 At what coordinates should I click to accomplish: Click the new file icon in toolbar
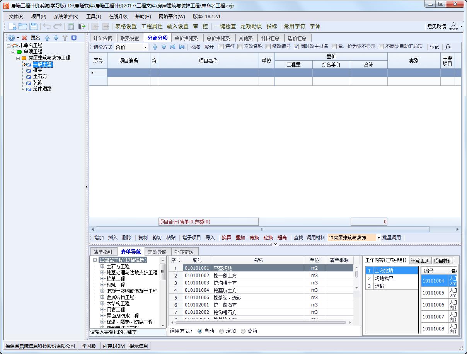coord(12,26)
